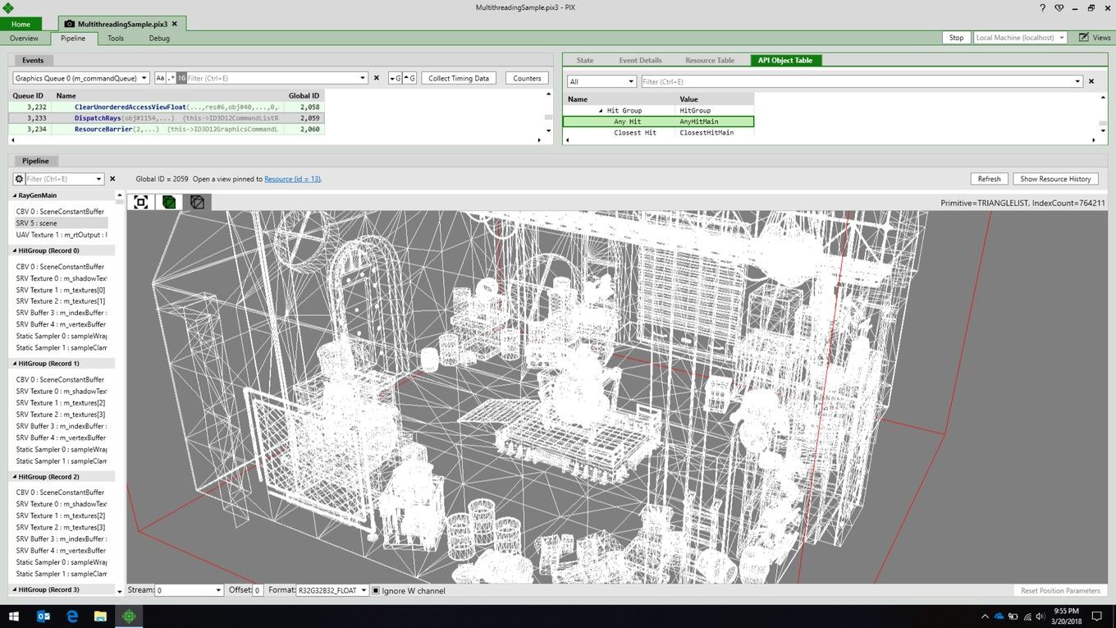This screenshot has height=628, width=1116.
Task: Open Windows Start menu
Action: point(13,616)
